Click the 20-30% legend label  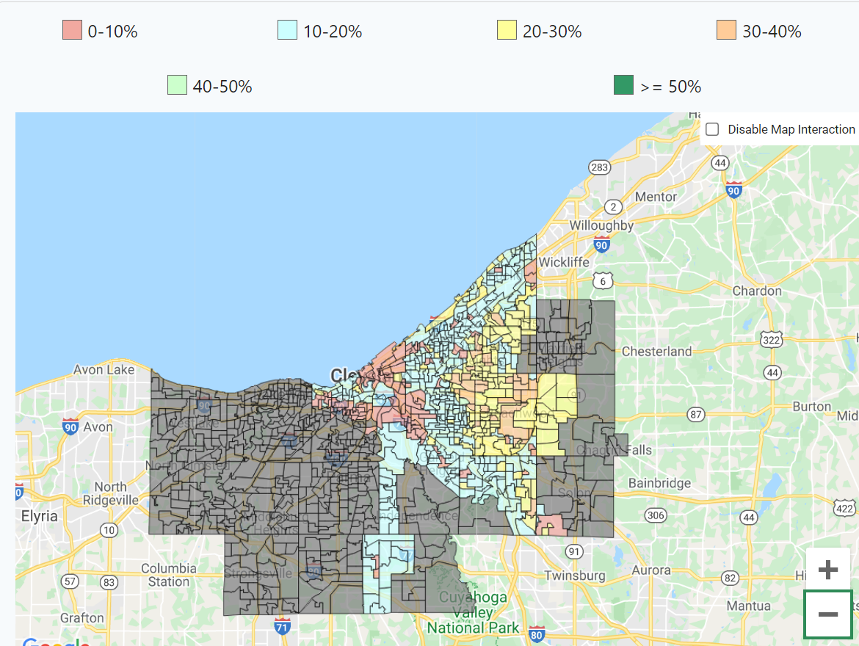(552, 32)
